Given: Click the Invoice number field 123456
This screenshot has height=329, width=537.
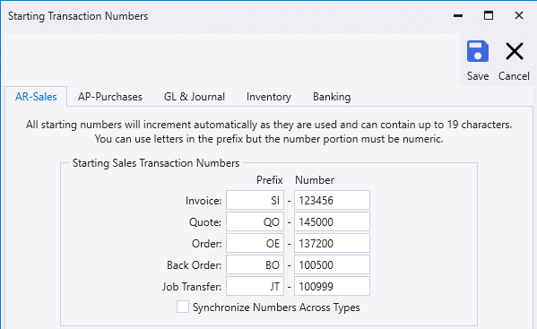Looking at the screenshot, I should click(332, 200).
